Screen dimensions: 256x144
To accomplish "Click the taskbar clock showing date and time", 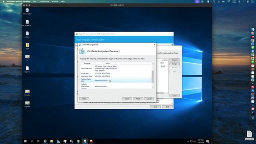I will (x=200, y=141).
